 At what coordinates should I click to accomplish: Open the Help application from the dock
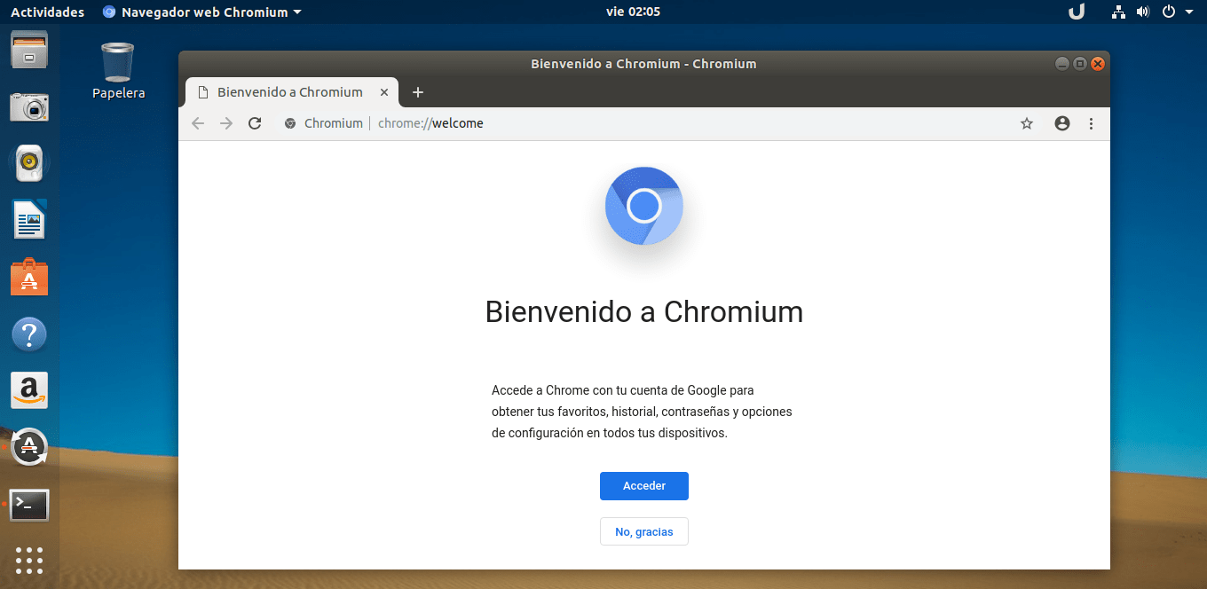[x=29, y=334]
